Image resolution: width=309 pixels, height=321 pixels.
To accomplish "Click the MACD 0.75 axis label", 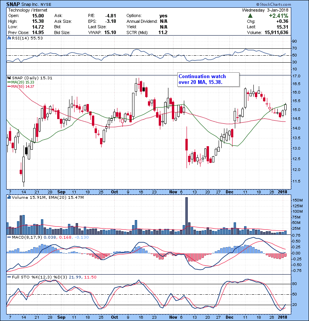I will click(296, 236).
